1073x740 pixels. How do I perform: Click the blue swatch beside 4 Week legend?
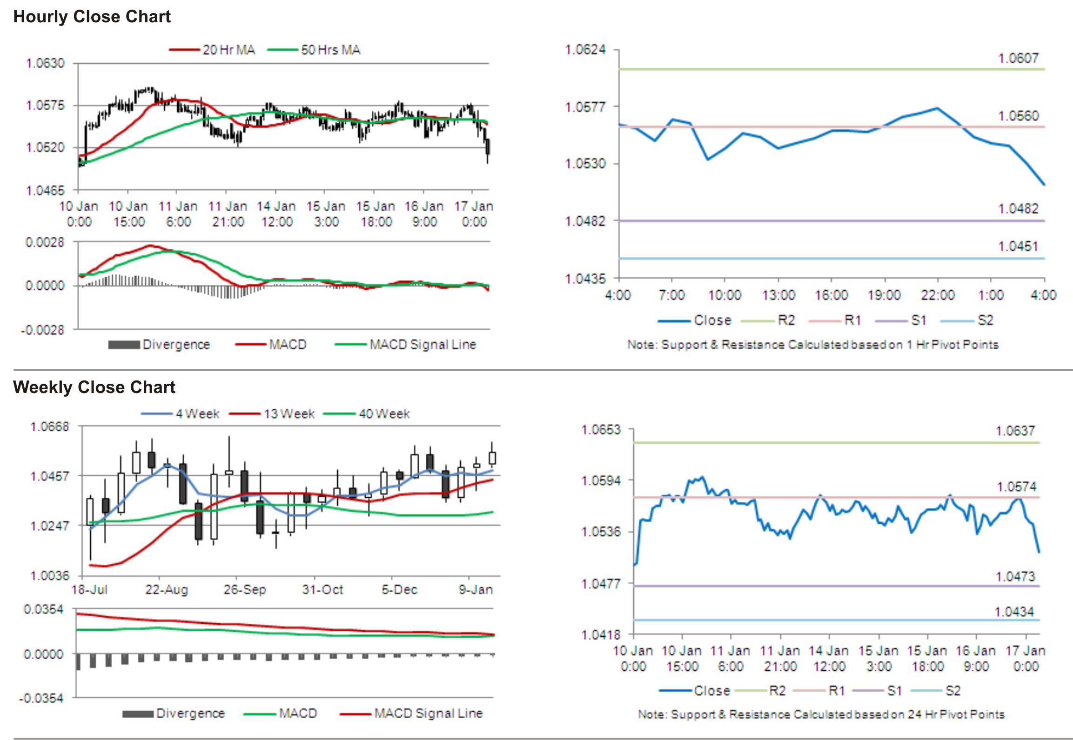(x=157, y=413)
